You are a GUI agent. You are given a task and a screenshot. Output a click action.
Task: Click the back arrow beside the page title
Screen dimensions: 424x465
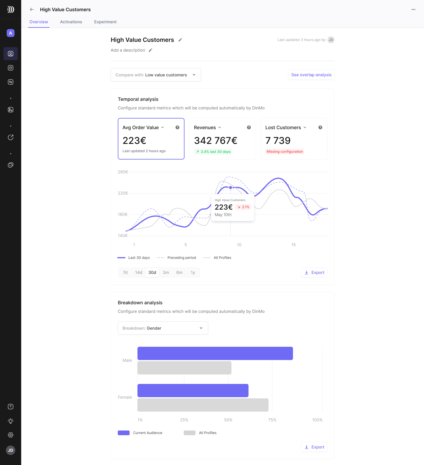(32, 9)
